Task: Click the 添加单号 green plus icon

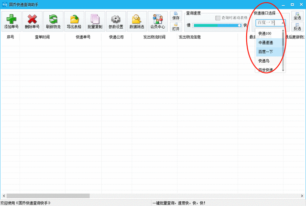Action: tap(11, 19)
